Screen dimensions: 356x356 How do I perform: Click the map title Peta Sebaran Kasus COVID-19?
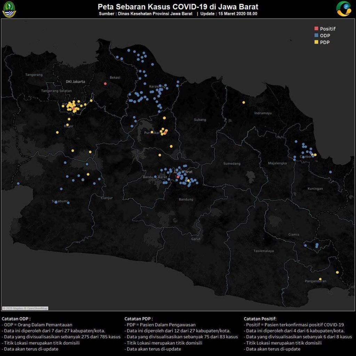click(178, 7)
